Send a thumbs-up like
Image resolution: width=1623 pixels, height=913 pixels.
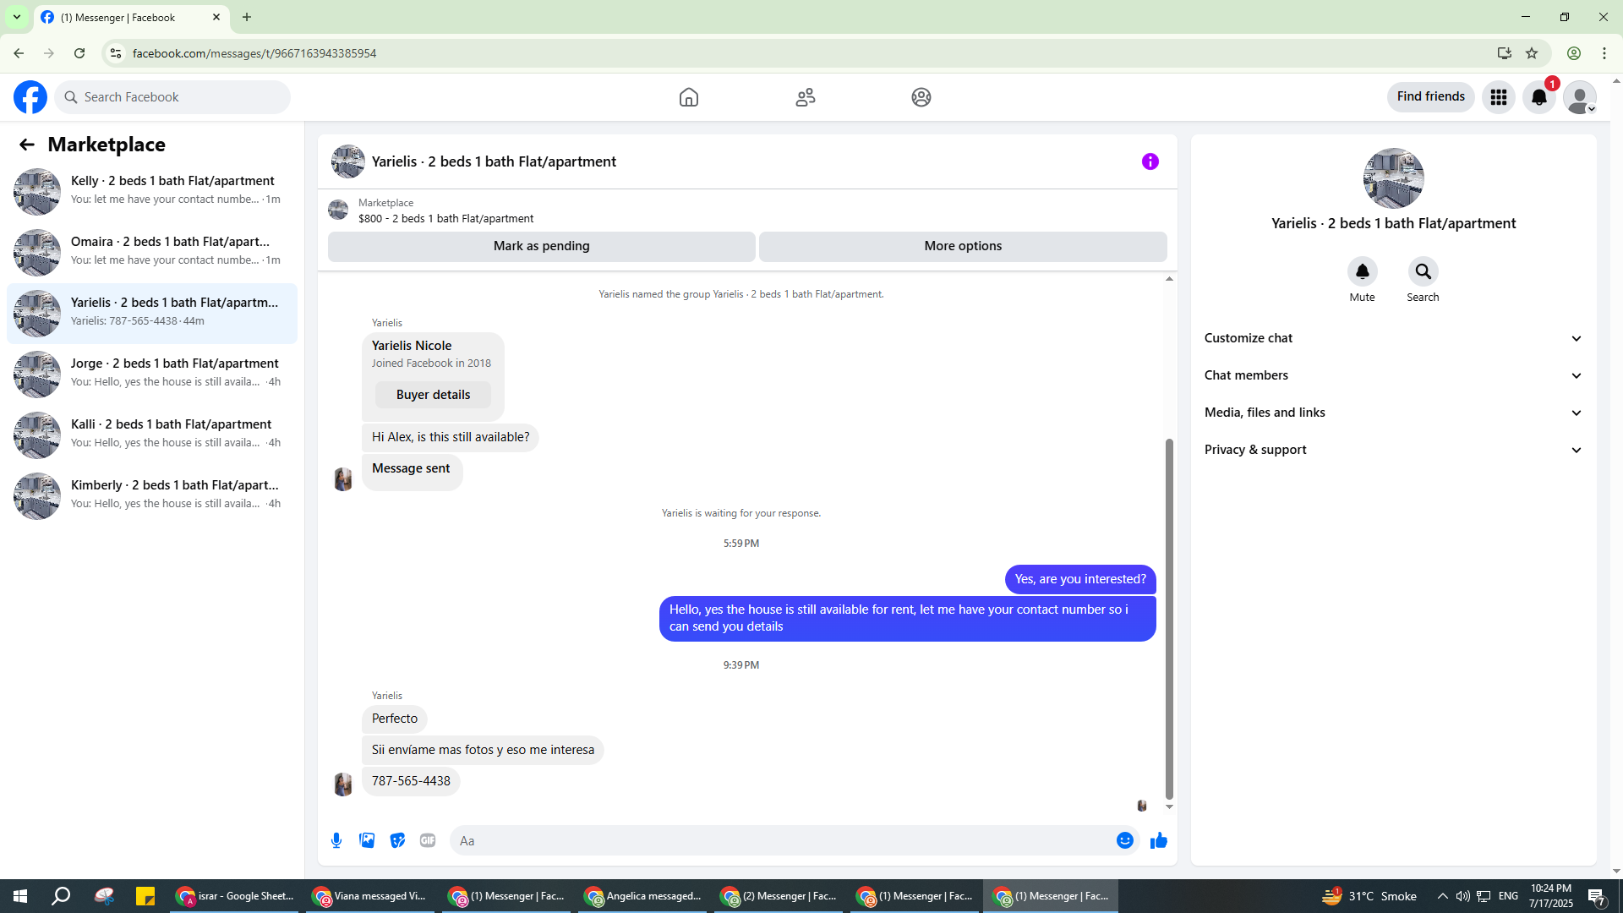[x=1159, y=840]
